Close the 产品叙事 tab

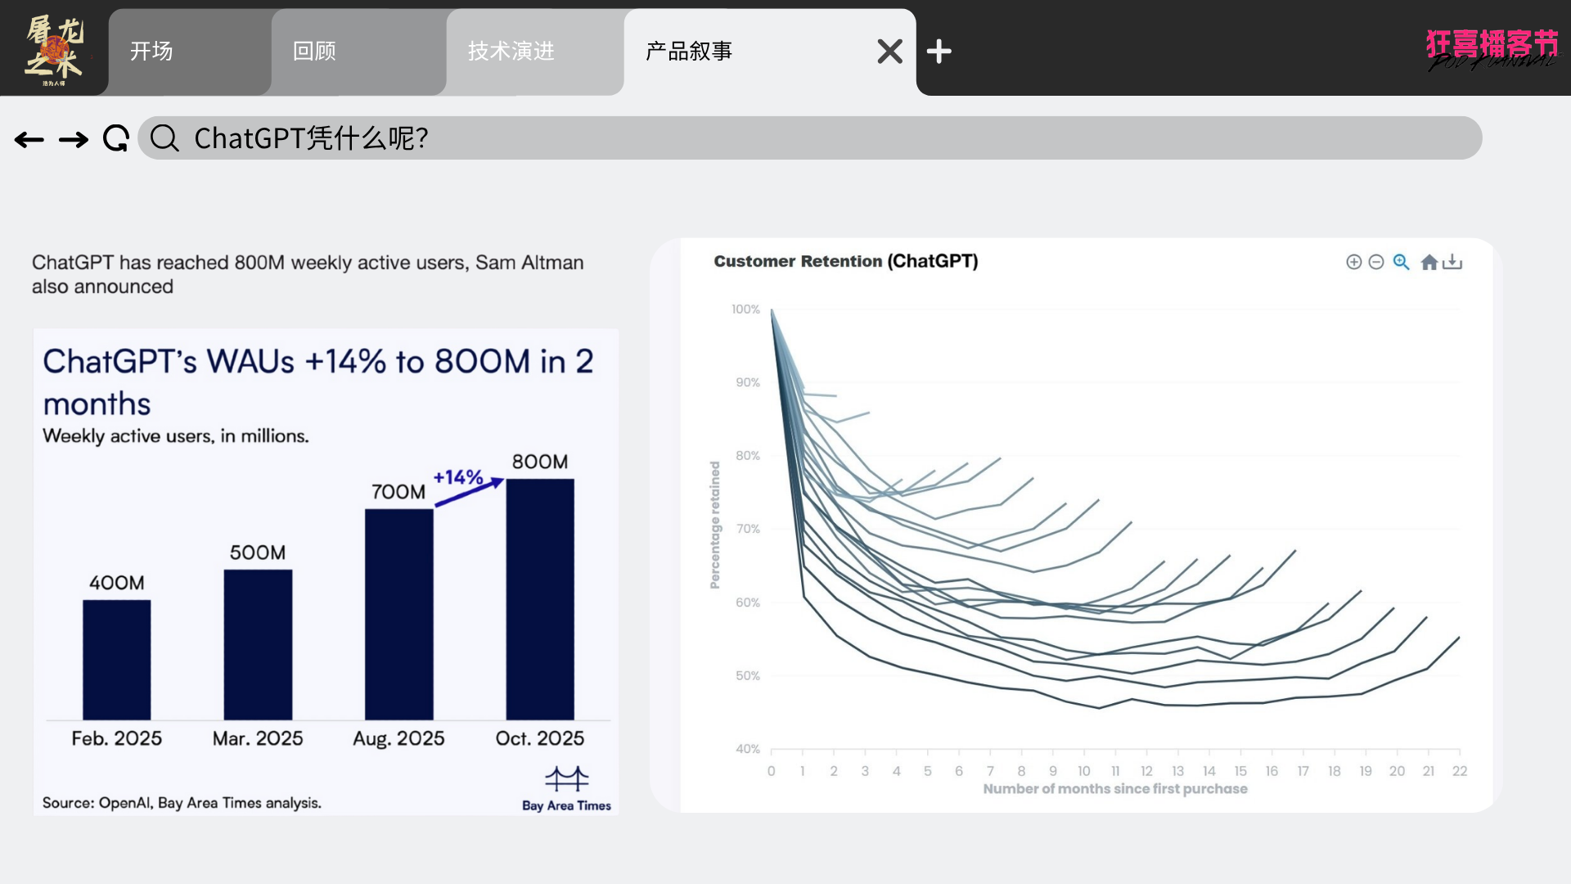889,52
